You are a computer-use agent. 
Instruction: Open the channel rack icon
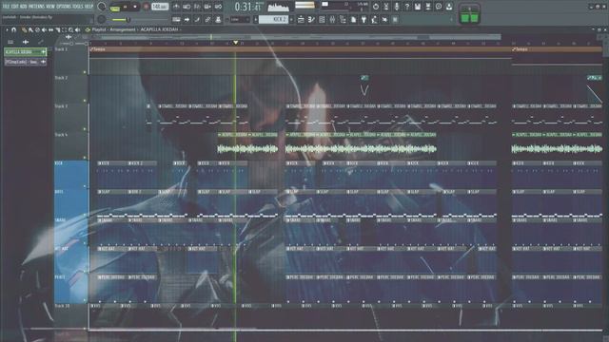tap(322, 19)
